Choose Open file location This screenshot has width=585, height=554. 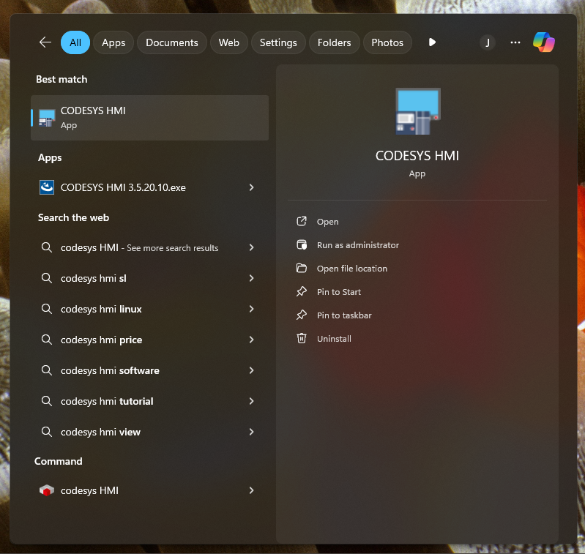point(352,269)
